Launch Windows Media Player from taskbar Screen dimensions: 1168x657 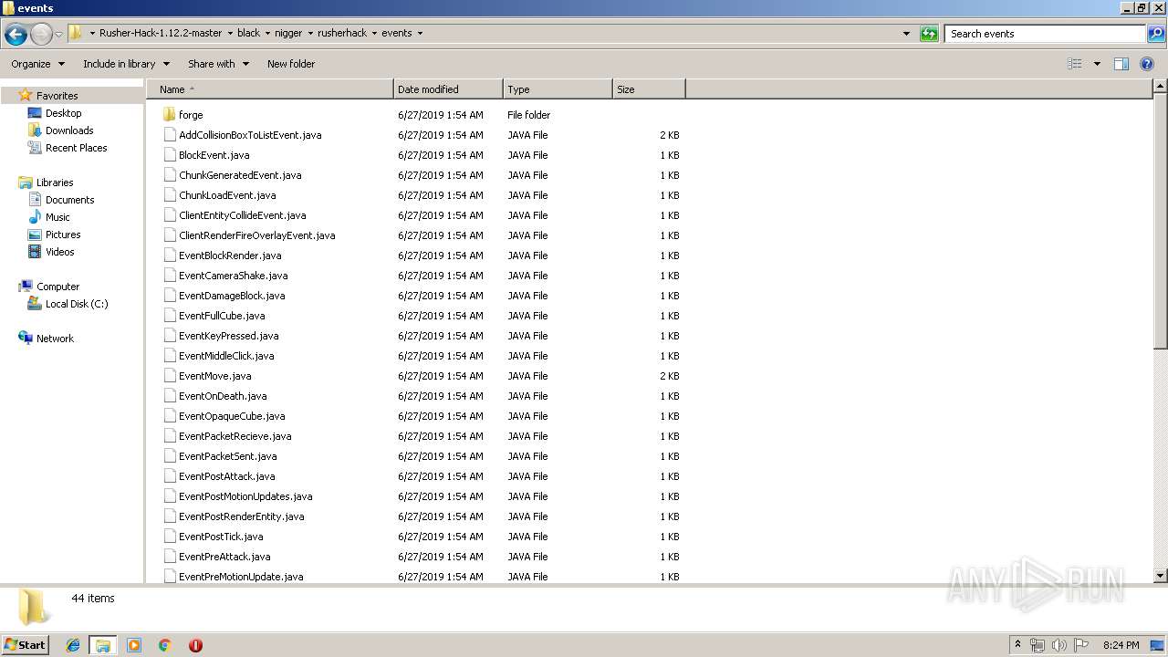(x=134, y=645)
